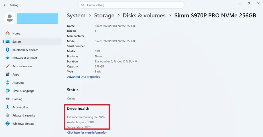Screen dimensions: 263x137
Task: Click the Name value Simm S970P PRO NVMe 256GB
Action: (115, 26)
